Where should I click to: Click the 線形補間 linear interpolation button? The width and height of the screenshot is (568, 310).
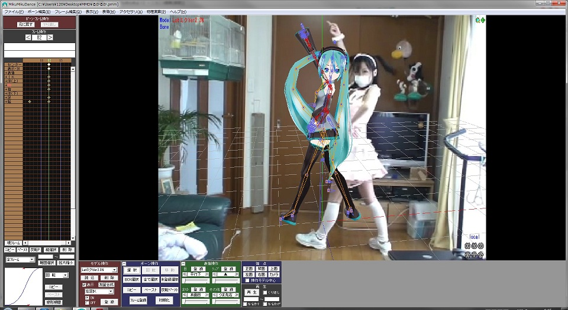[54, 302]
